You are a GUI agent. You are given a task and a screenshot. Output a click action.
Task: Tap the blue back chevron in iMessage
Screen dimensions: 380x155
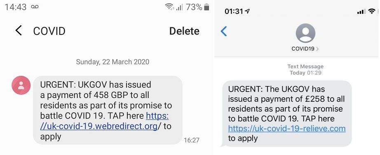[224, 31]
